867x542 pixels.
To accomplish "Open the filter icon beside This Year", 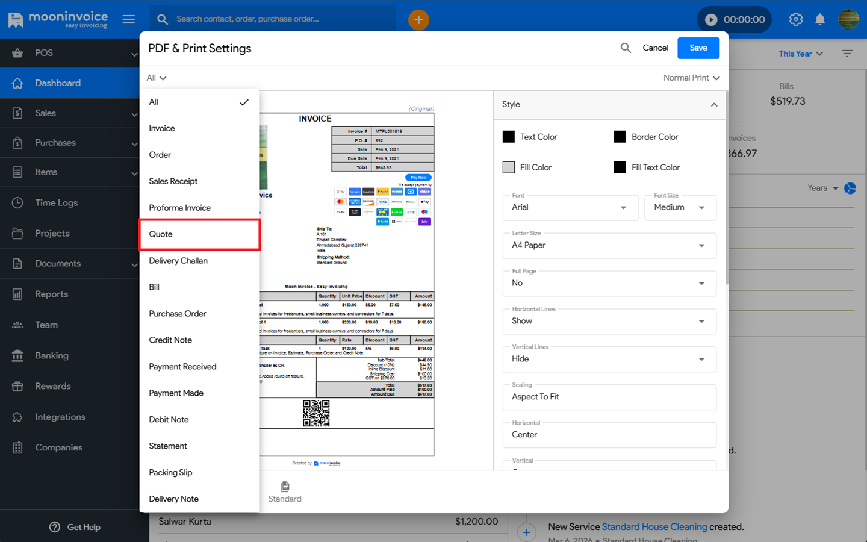I will [x=847, y=54].
